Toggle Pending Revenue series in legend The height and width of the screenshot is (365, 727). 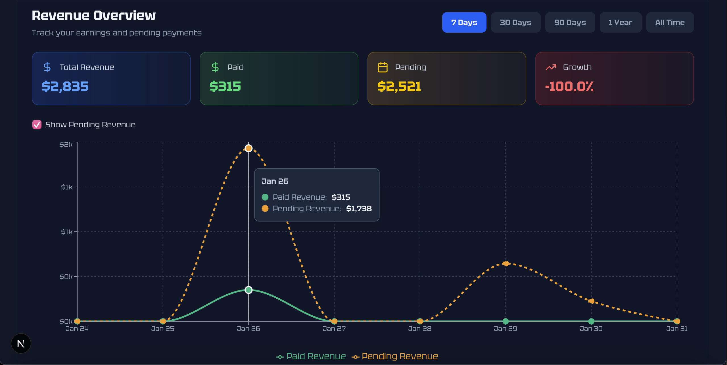[395, 356]
